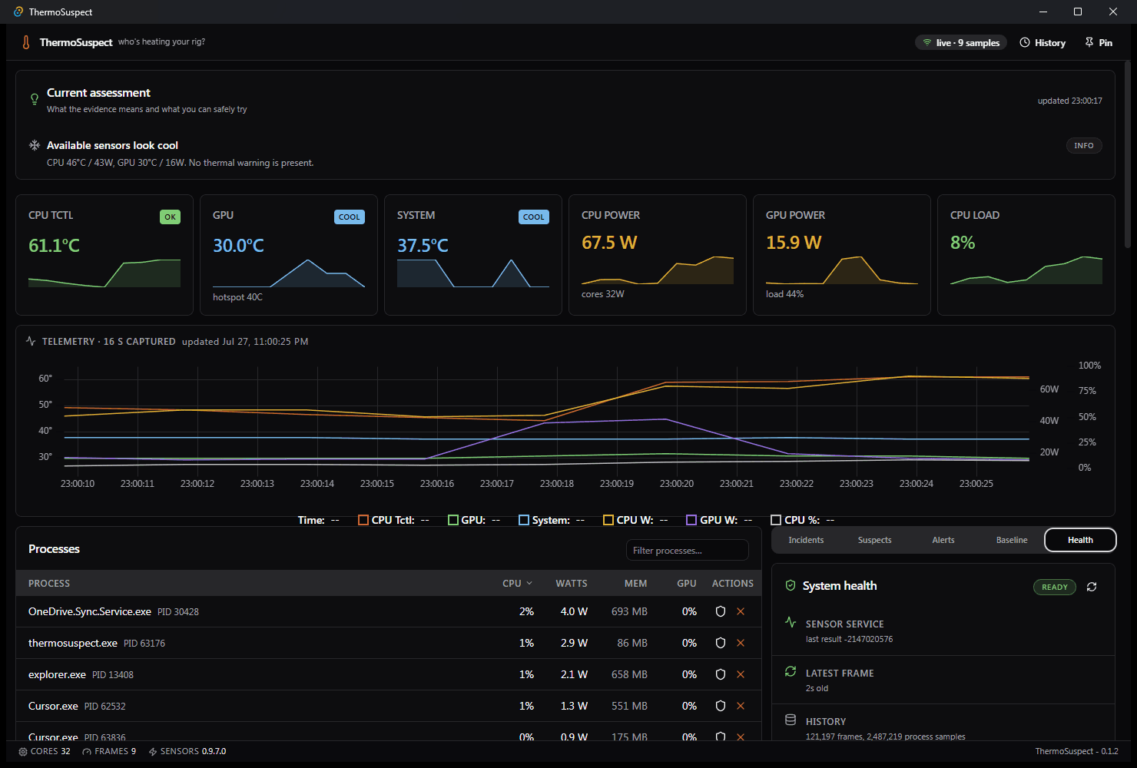Click the X icon for explorer.exe
The height and width of the screenshot is (768, 1137).
(x=741, y=674)
